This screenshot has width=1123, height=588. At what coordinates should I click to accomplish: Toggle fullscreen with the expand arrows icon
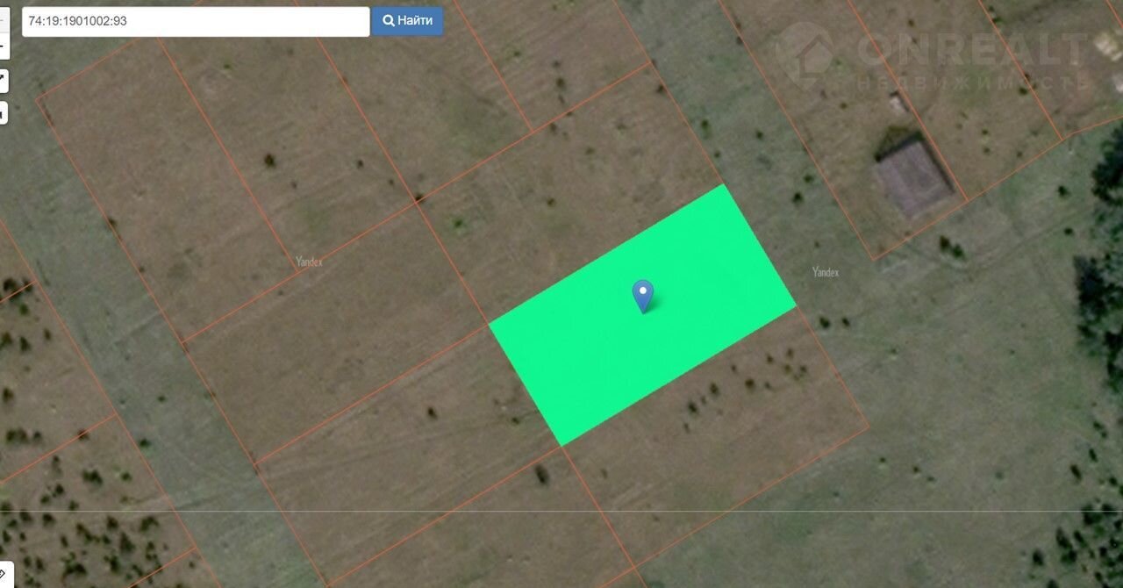[x=3, y=81]
